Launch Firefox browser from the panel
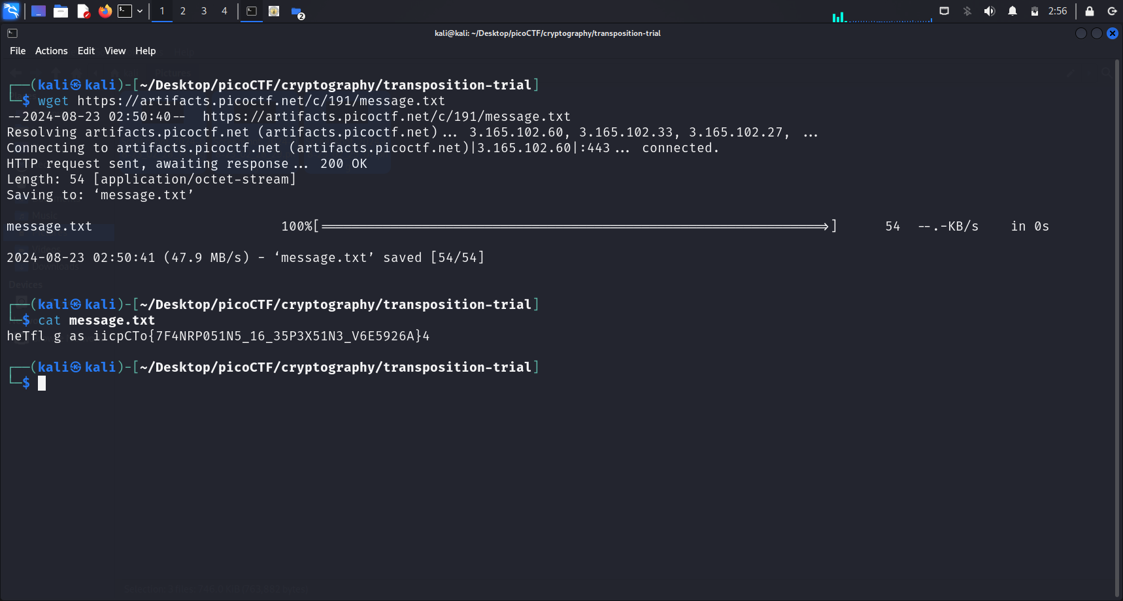1123x601 pixels. 105,11
